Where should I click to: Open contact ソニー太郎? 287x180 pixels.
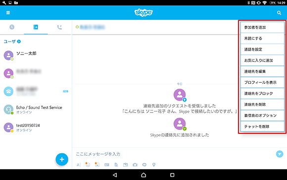[36, 55]
